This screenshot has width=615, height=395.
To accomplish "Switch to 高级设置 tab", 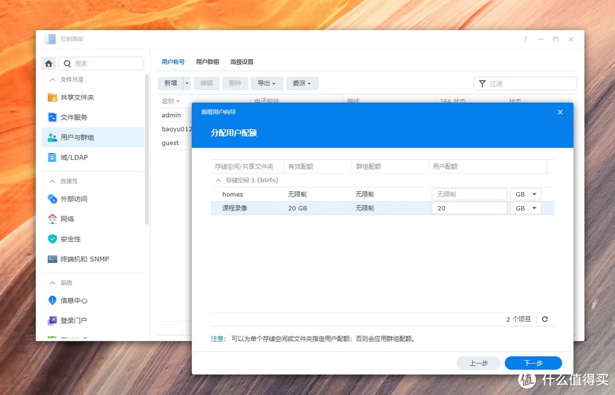I will point(241,62).
